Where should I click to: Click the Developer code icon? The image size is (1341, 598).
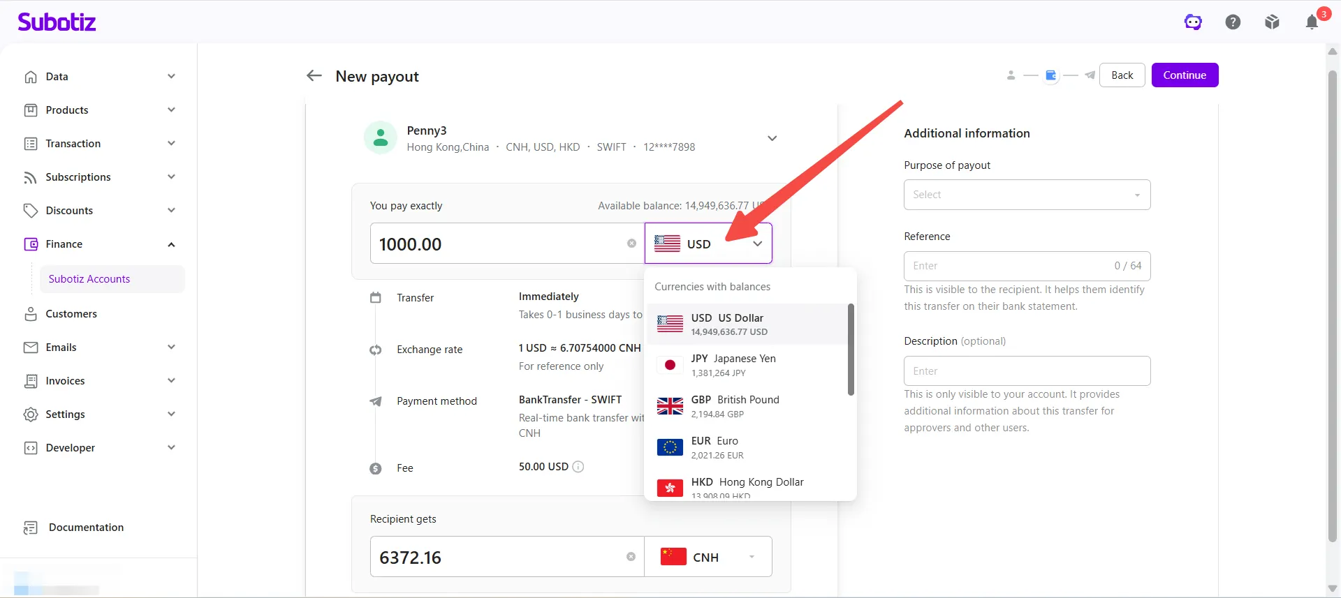31,448
